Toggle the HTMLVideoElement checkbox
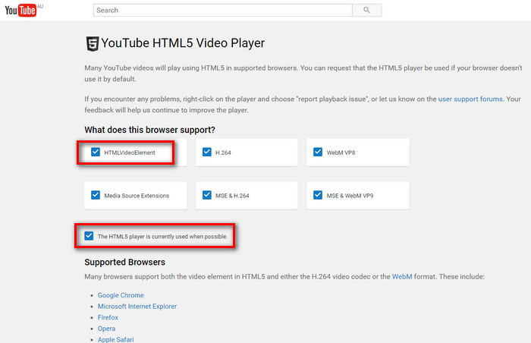The width and height of the screenshot is (531, 343). click(96, 152)
